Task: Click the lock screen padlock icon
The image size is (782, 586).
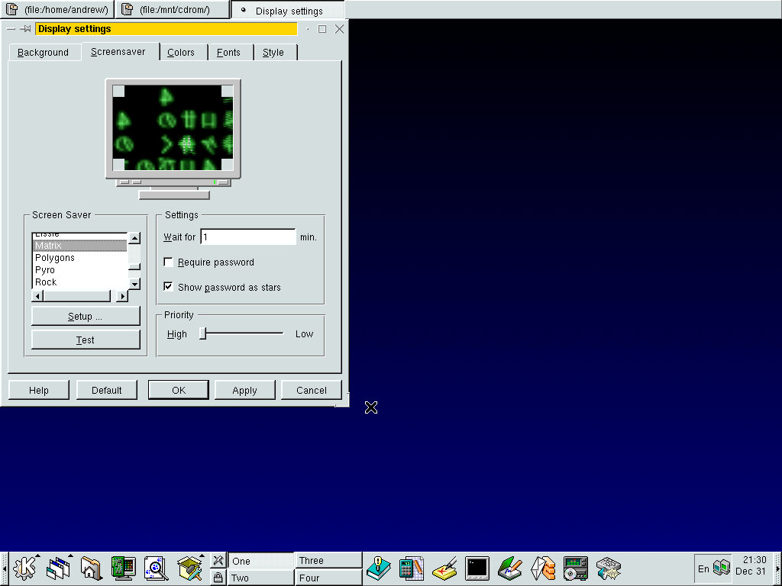Action: (218, 578)
